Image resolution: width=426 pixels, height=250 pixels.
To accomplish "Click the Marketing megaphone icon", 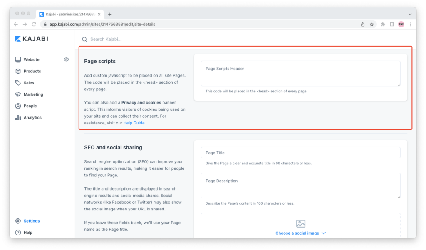I will tap(18, 94).
